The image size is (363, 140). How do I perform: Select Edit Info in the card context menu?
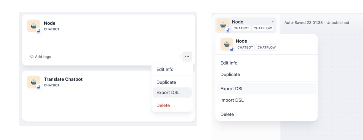[x=165, y=69]
